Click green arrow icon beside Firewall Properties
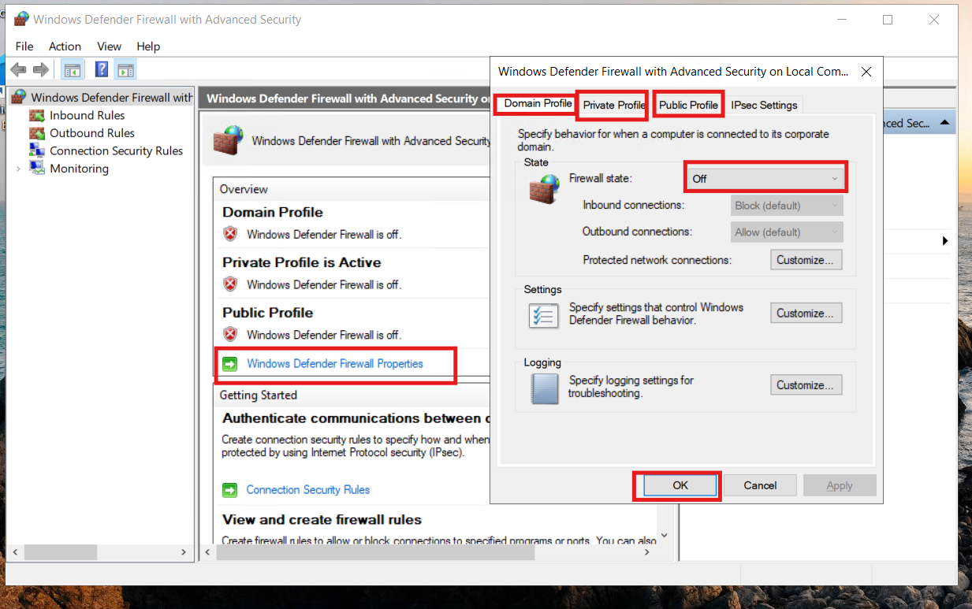The image size is (972, 609). 229,364
